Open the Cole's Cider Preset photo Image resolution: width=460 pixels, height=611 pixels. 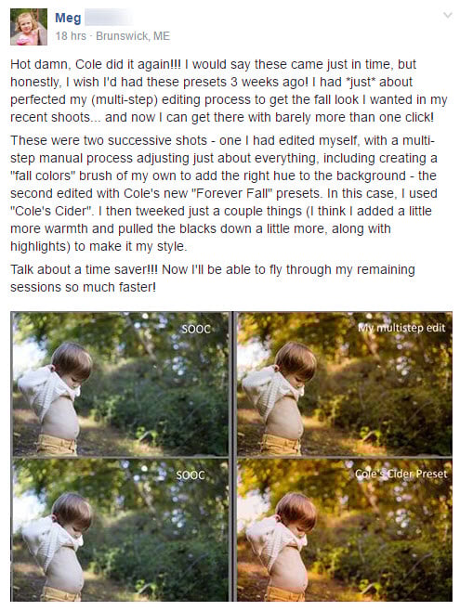point(345,529)
